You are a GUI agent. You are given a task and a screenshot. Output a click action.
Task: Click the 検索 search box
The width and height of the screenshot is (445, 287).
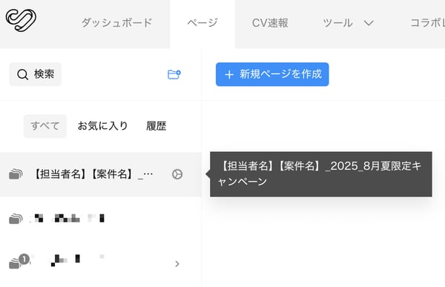point(36,74)
